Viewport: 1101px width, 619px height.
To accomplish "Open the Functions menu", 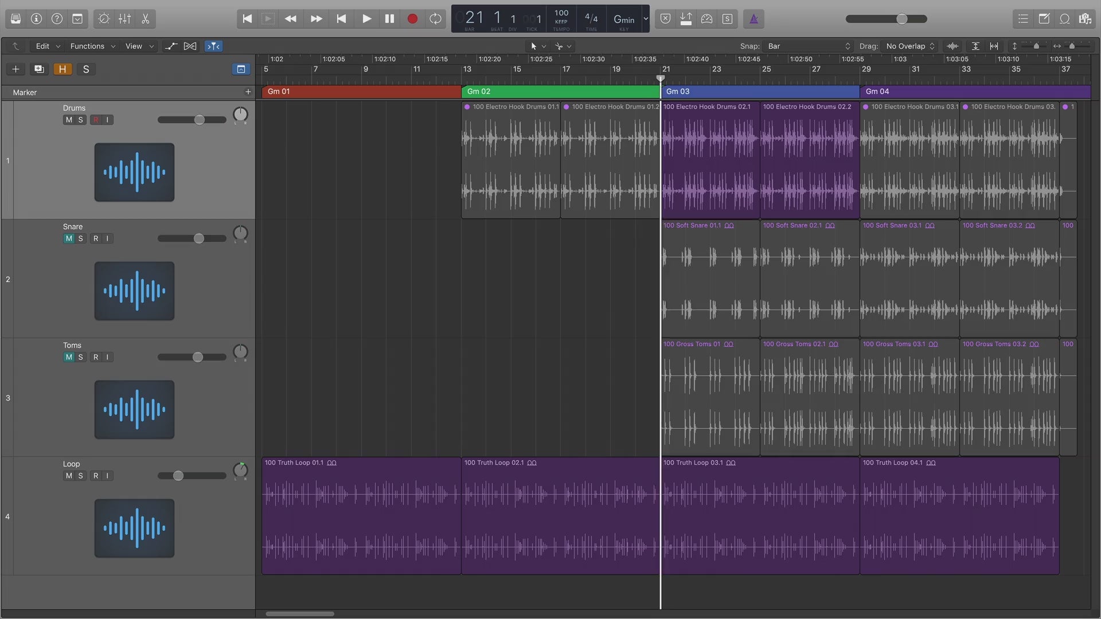I will click(92, 46).
